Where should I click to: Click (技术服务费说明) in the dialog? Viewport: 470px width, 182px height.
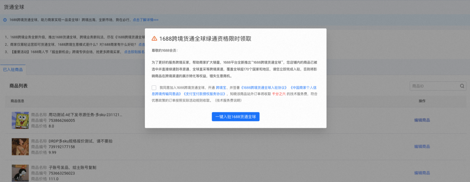[x=228, y=100]
